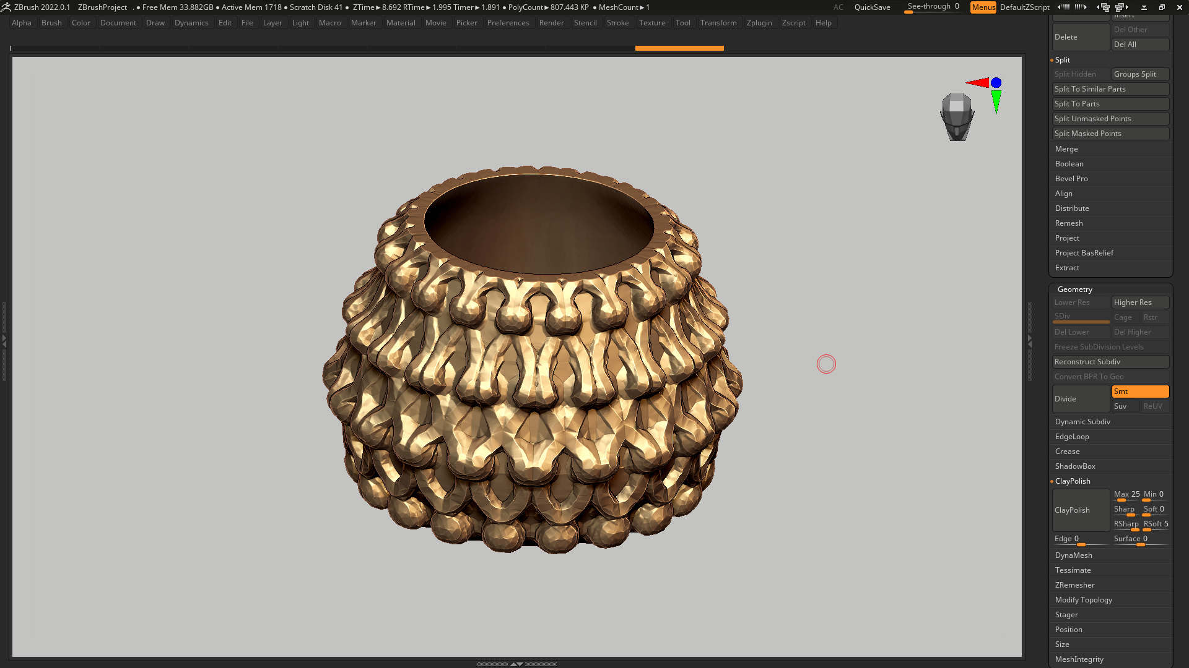This screenshot has height=668, width=1189.
Task: Open the Tool menu
Action: tap(682, 23)
